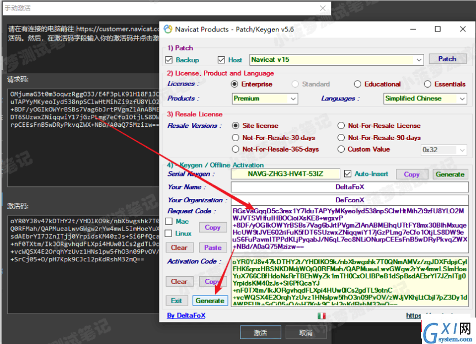Image resolution: width=476 pixels, height=344 pixels.
Task: Minimize the Patch/Keygen window
Action: point(413,29)
